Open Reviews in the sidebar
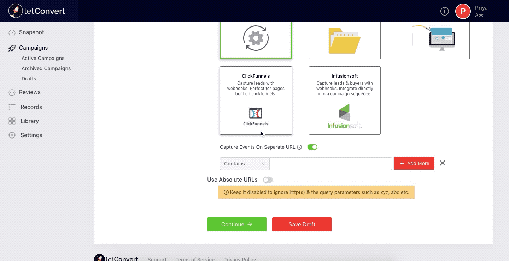Screen dimensions: 509x261 pos(30,92)
